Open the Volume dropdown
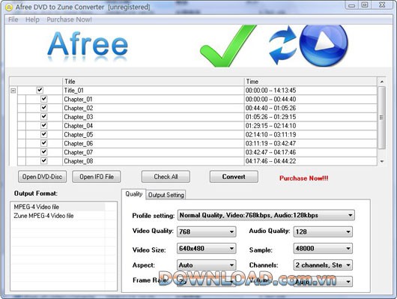 (323, 282)
